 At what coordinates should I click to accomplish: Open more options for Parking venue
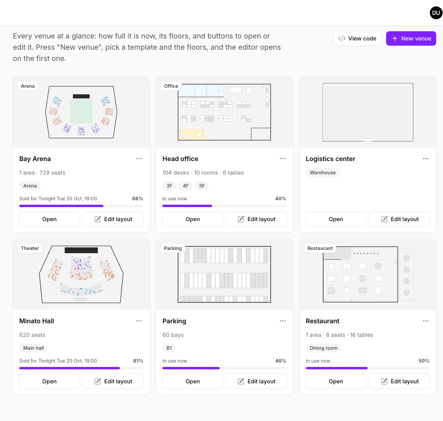[x=283, y=321]
